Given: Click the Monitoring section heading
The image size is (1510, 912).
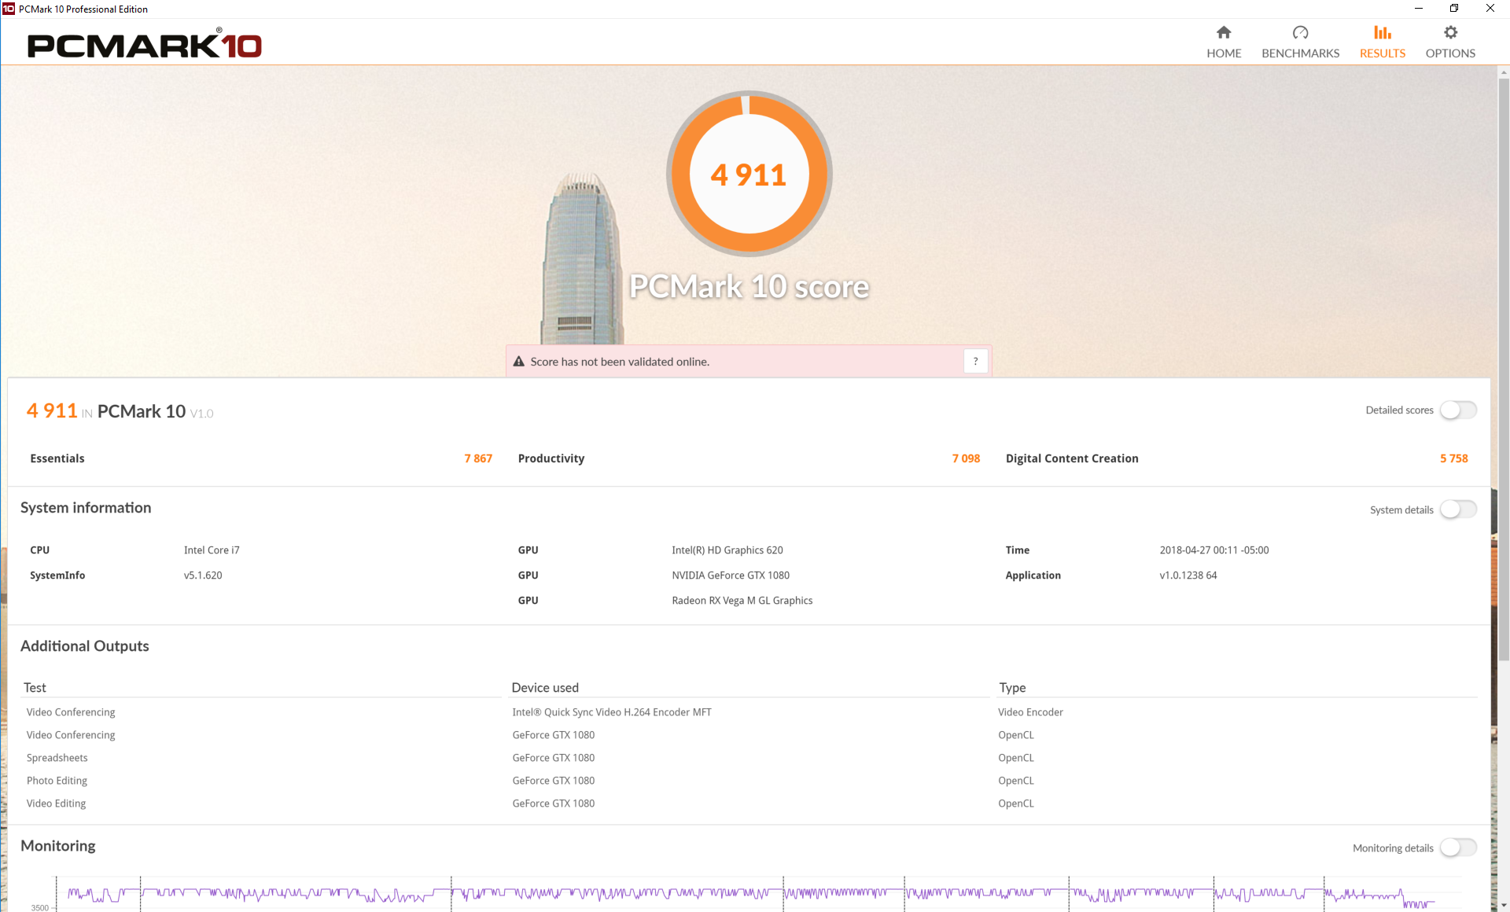Looking at the screenshot, I should 58,846.
